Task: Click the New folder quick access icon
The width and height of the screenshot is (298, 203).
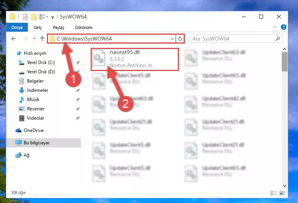Action: [x=34, y=17]
